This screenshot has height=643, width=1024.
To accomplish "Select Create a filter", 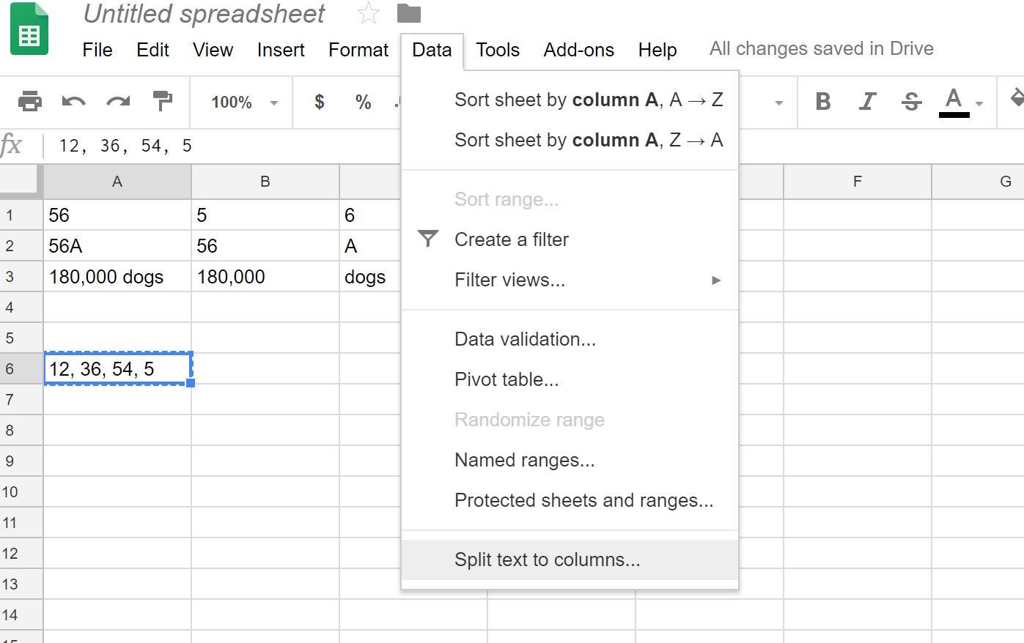I will point(512,239).
